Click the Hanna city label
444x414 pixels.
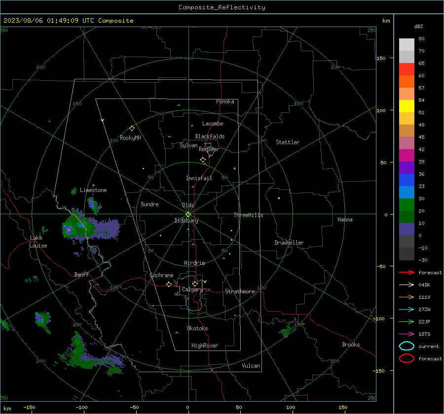345,220
